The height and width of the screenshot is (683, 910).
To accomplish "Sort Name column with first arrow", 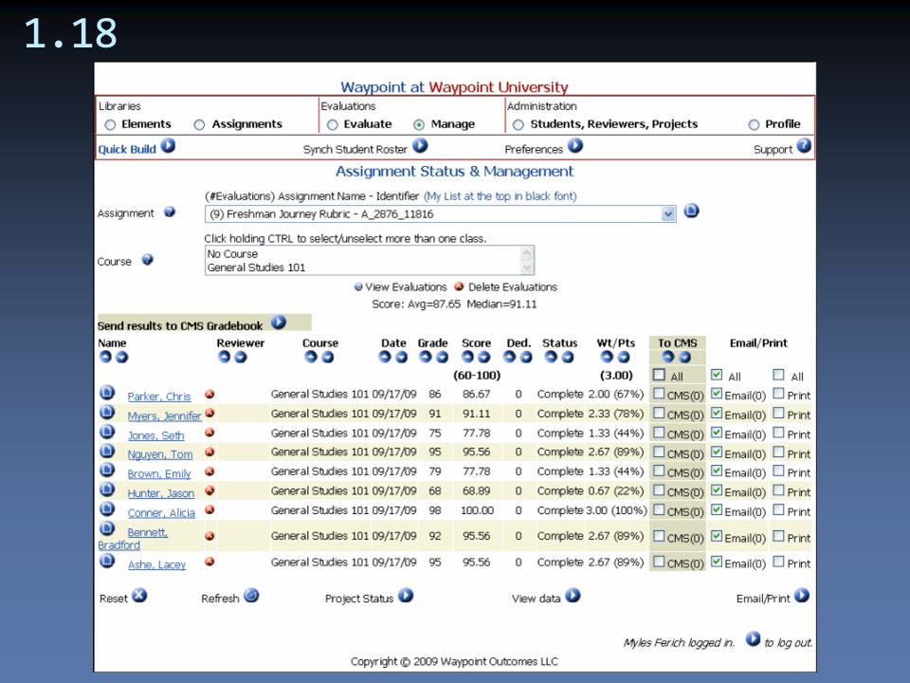I will point(105,358).
